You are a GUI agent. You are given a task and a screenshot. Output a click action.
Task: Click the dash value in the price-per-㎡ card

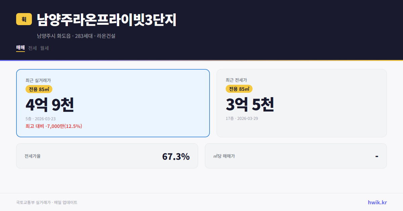pos(376,156)
